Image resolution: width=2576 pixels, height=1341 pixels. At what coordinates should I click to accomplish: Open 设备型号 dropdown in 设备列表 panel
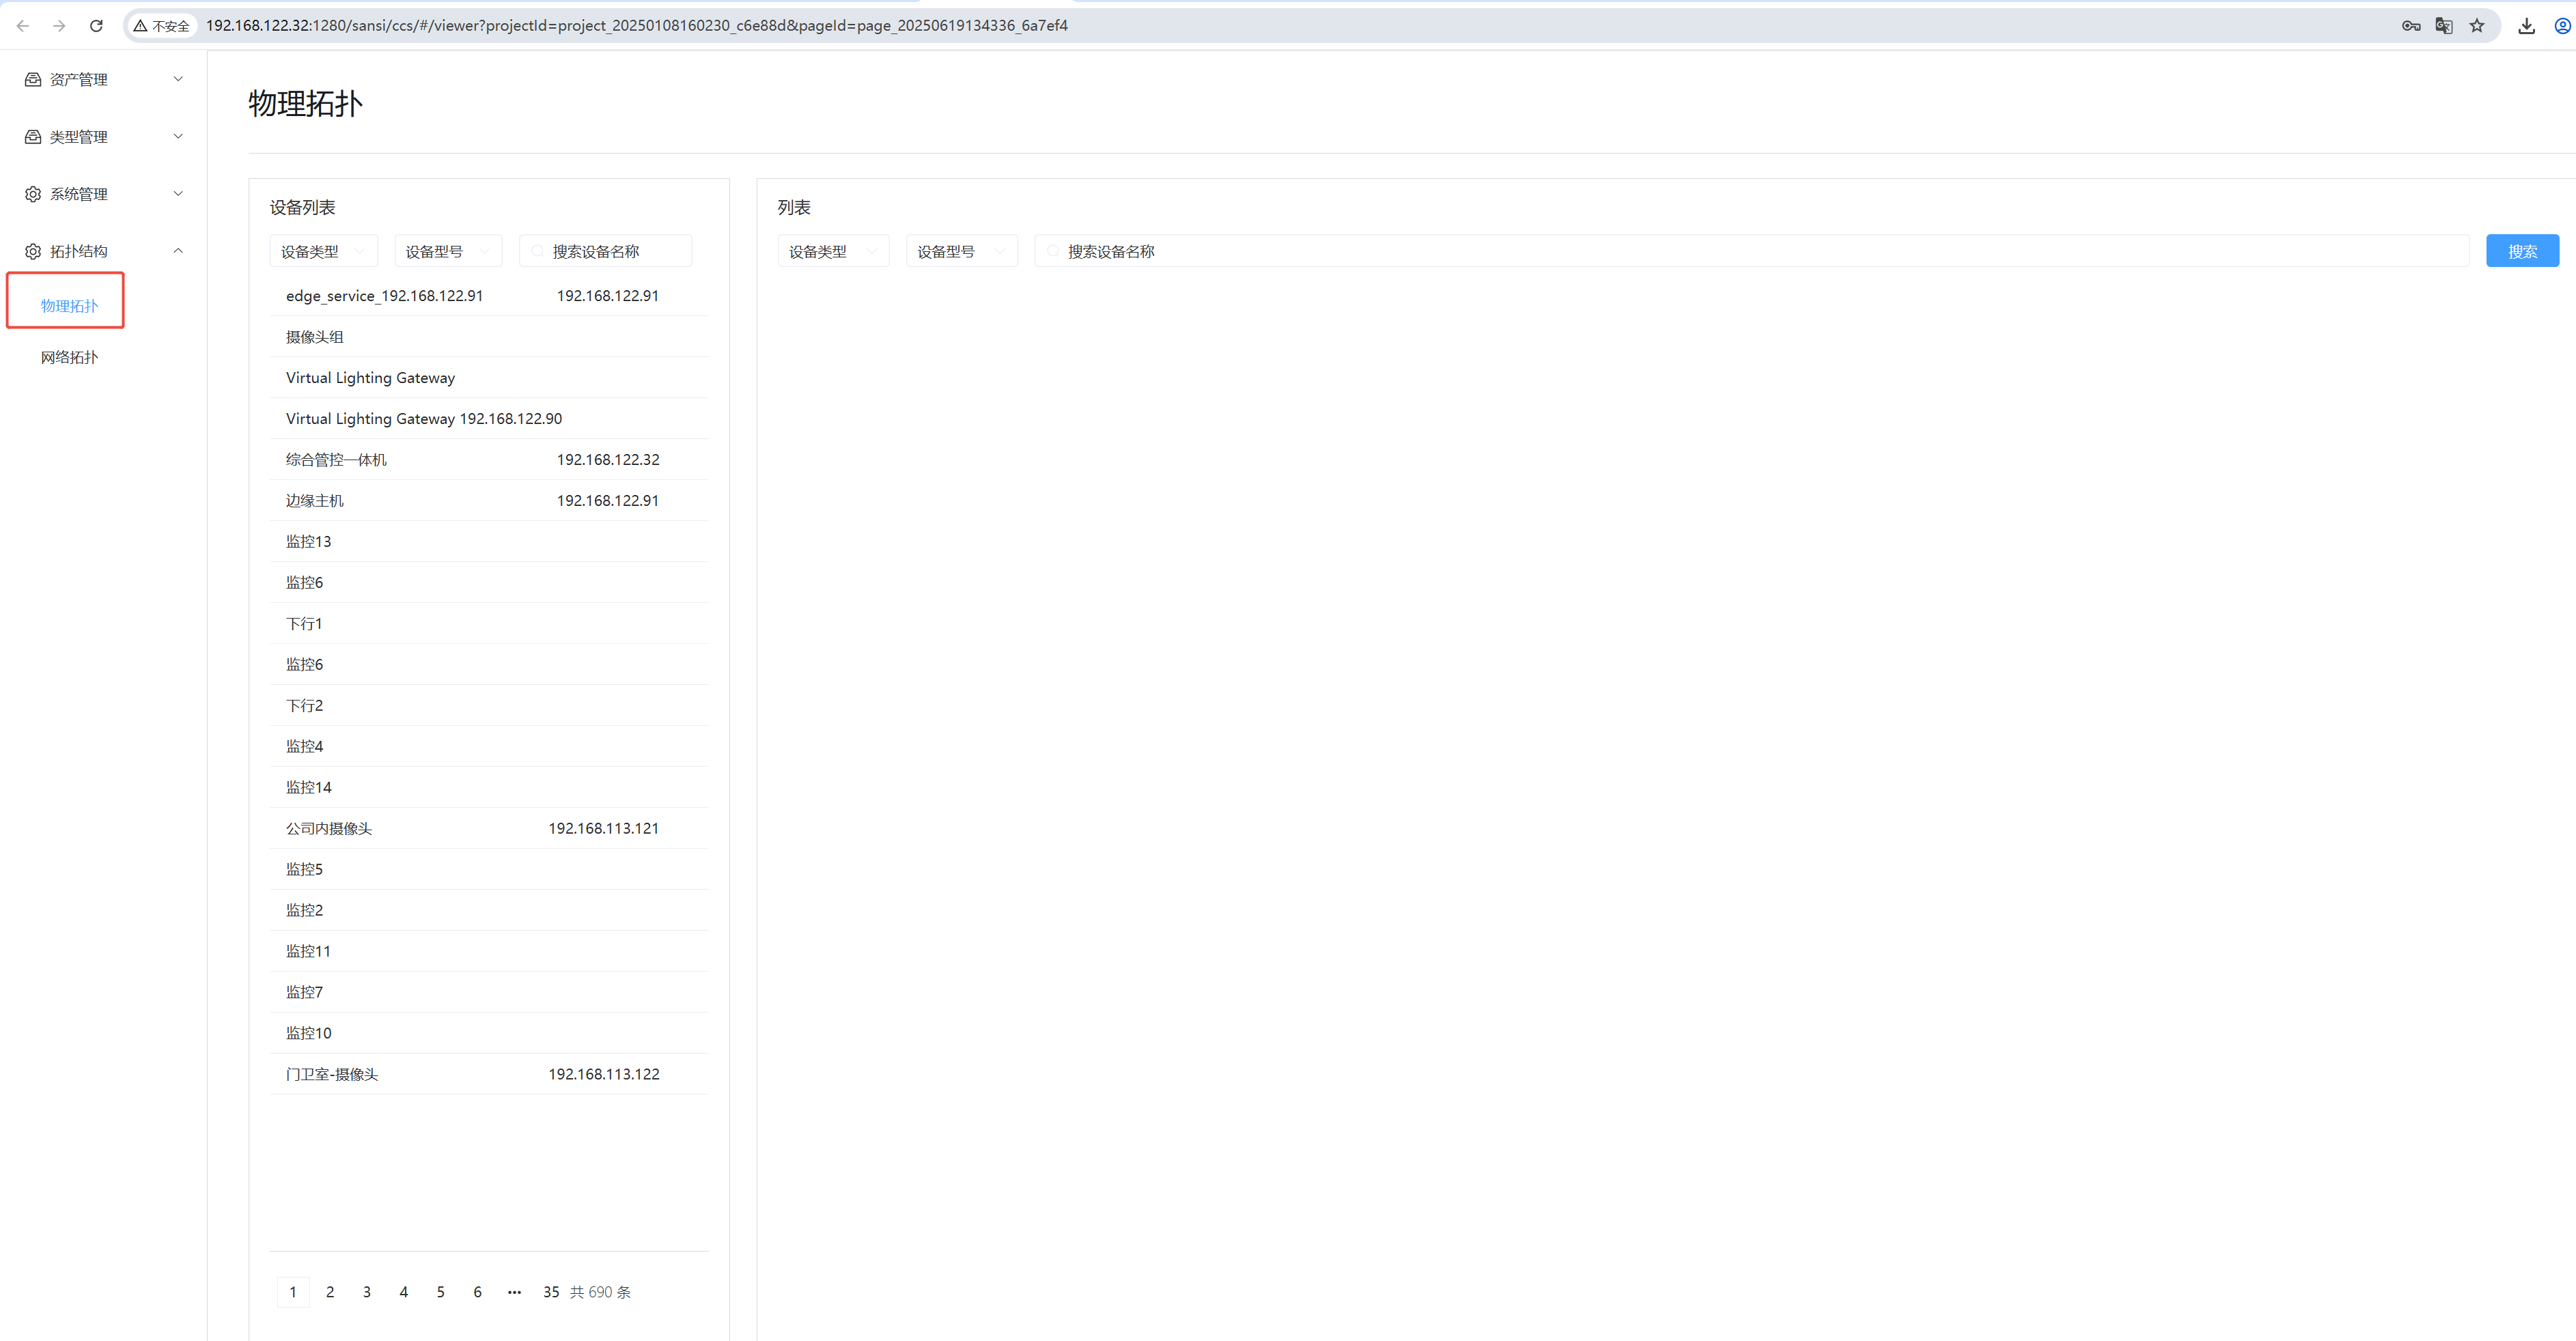click(x=448, y=251)
